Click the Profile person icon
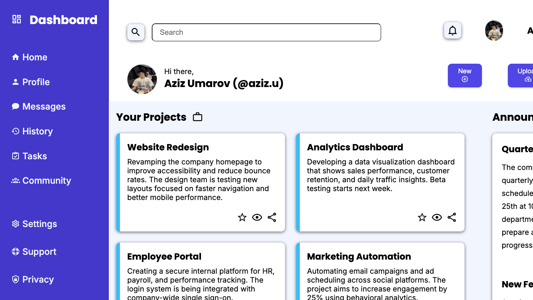This screenshot has height=300, width=533. [x=16, y=82]
